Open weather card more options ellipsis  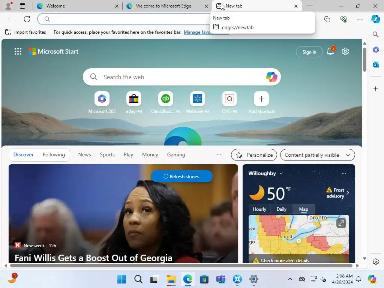click(x=344, y=173)
